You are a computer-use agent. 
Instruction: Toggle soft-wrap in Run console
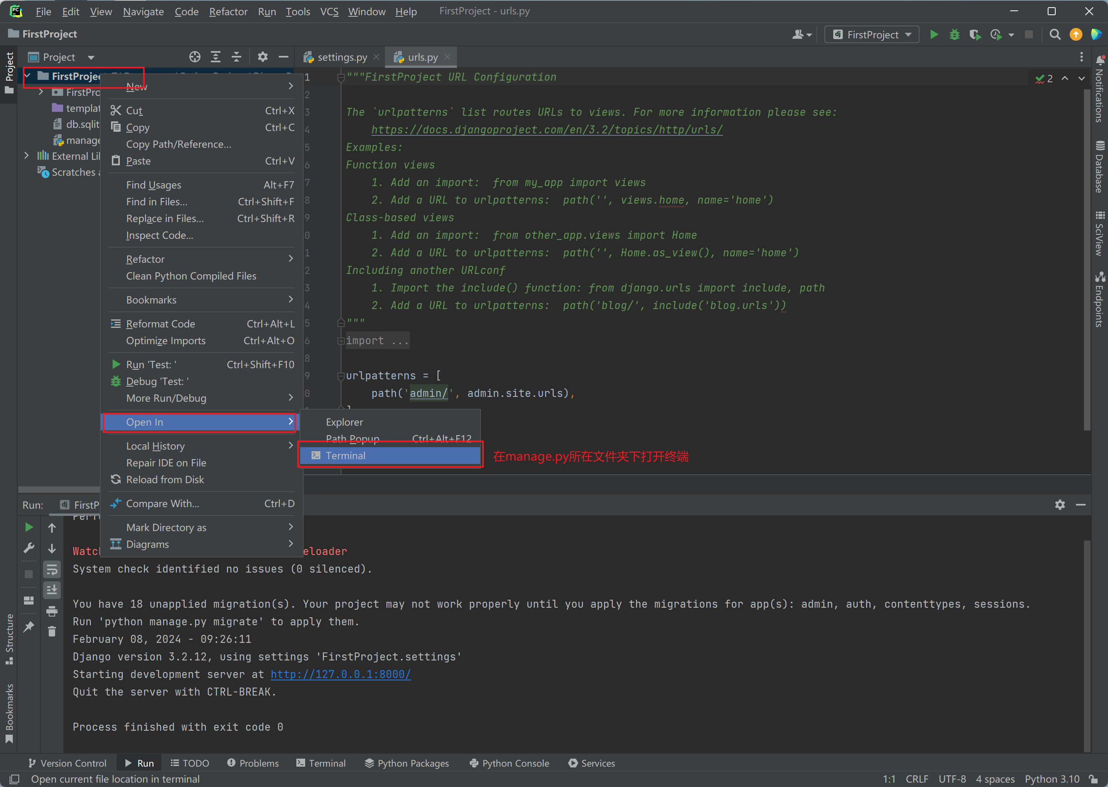pos(52,569)
